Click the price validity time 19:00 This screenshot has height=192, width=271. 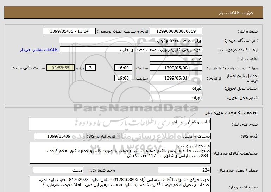click(x=123, y=78)
